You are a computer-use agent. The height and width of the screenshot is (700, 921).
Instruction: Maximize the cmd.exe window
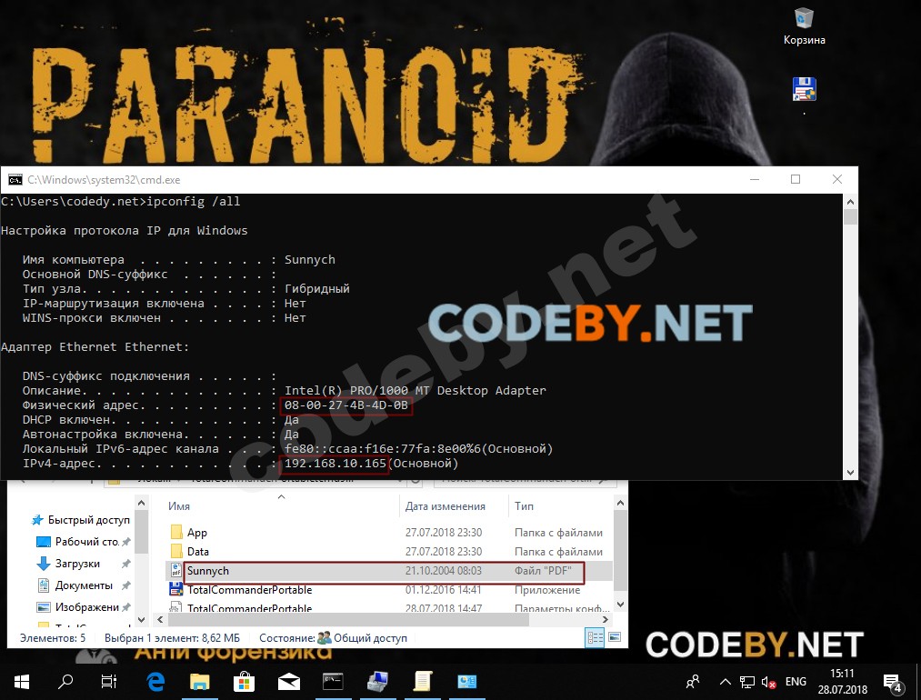[796, 179]
